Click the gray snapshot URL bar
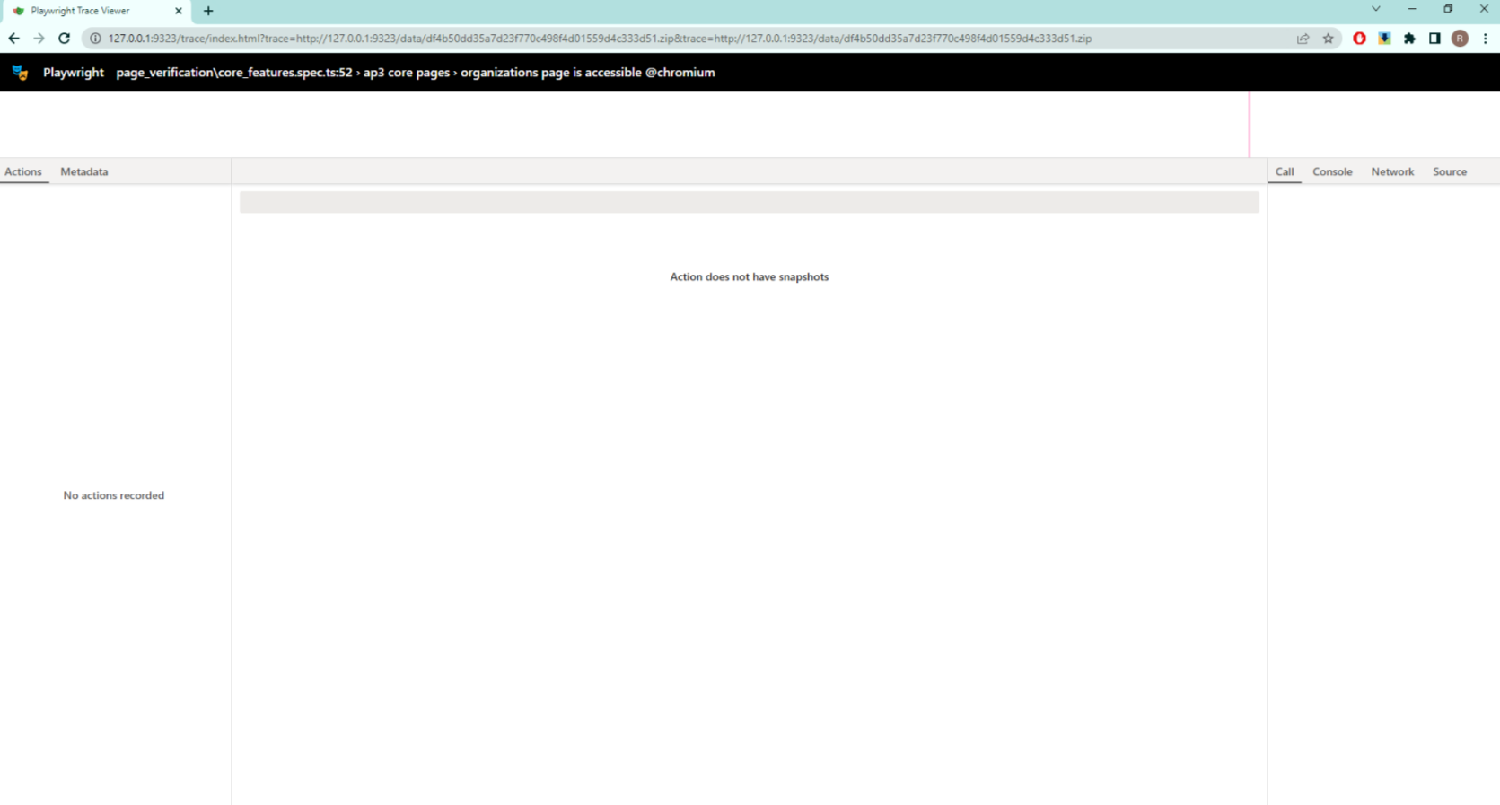Image resolution: width=1500 pixels, height=805 pixels. (x=749, y=202)
